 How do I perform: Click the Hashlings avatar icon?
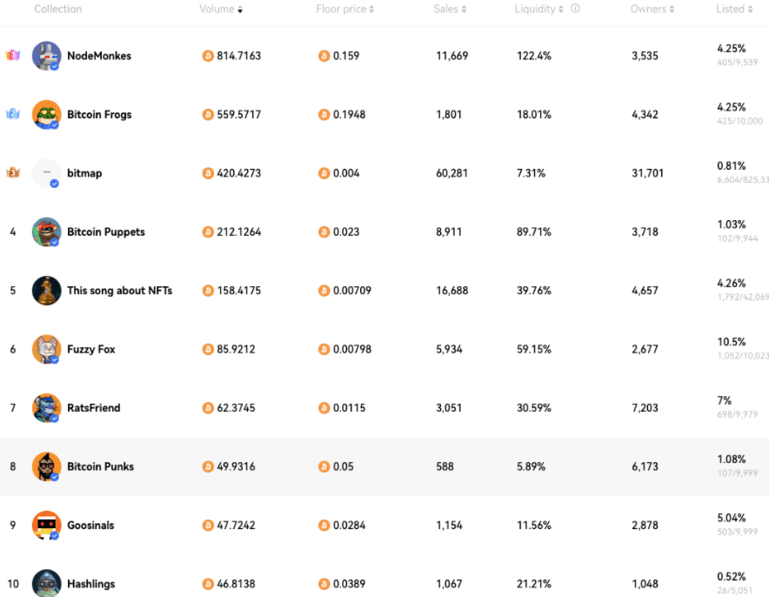[x=46, y=583]
